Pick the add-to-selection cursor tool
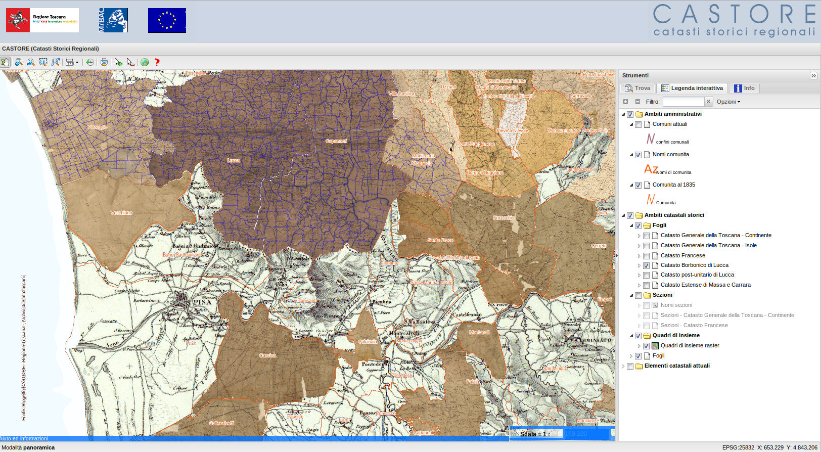Image resolution: width=821 pixels, height=452 pixels. [118, 62]
